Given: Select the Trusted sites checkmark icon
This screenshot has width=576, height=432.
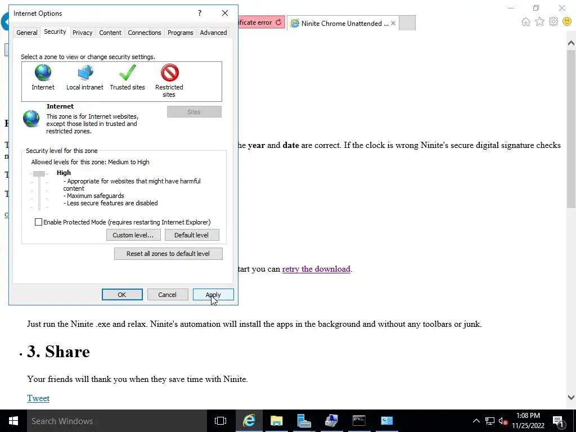Looking at the screenshot, I should [x=128, y=73].
